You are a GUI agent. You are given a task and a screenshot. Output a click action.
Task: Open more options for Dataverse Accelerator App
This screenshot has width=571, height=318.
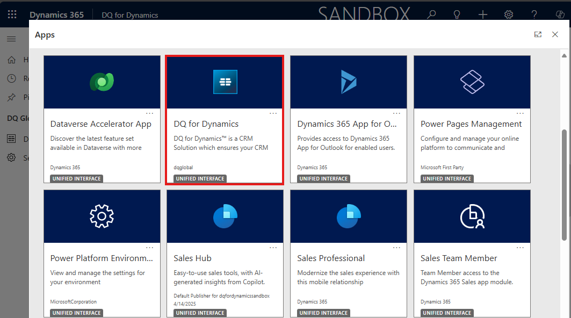coord(150,113)
